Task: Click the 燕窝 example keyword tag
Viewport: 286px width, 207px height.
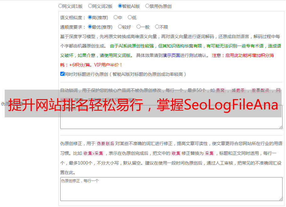Action: 220,90
